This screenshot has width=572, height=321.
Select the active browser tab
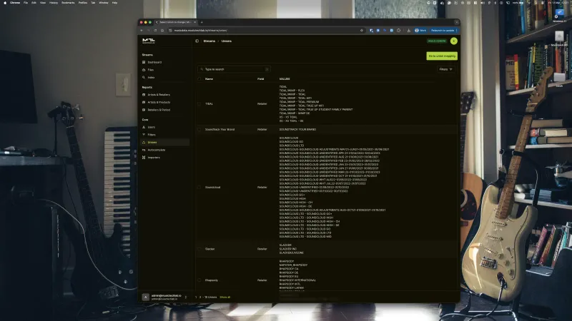tap(176, 22)
